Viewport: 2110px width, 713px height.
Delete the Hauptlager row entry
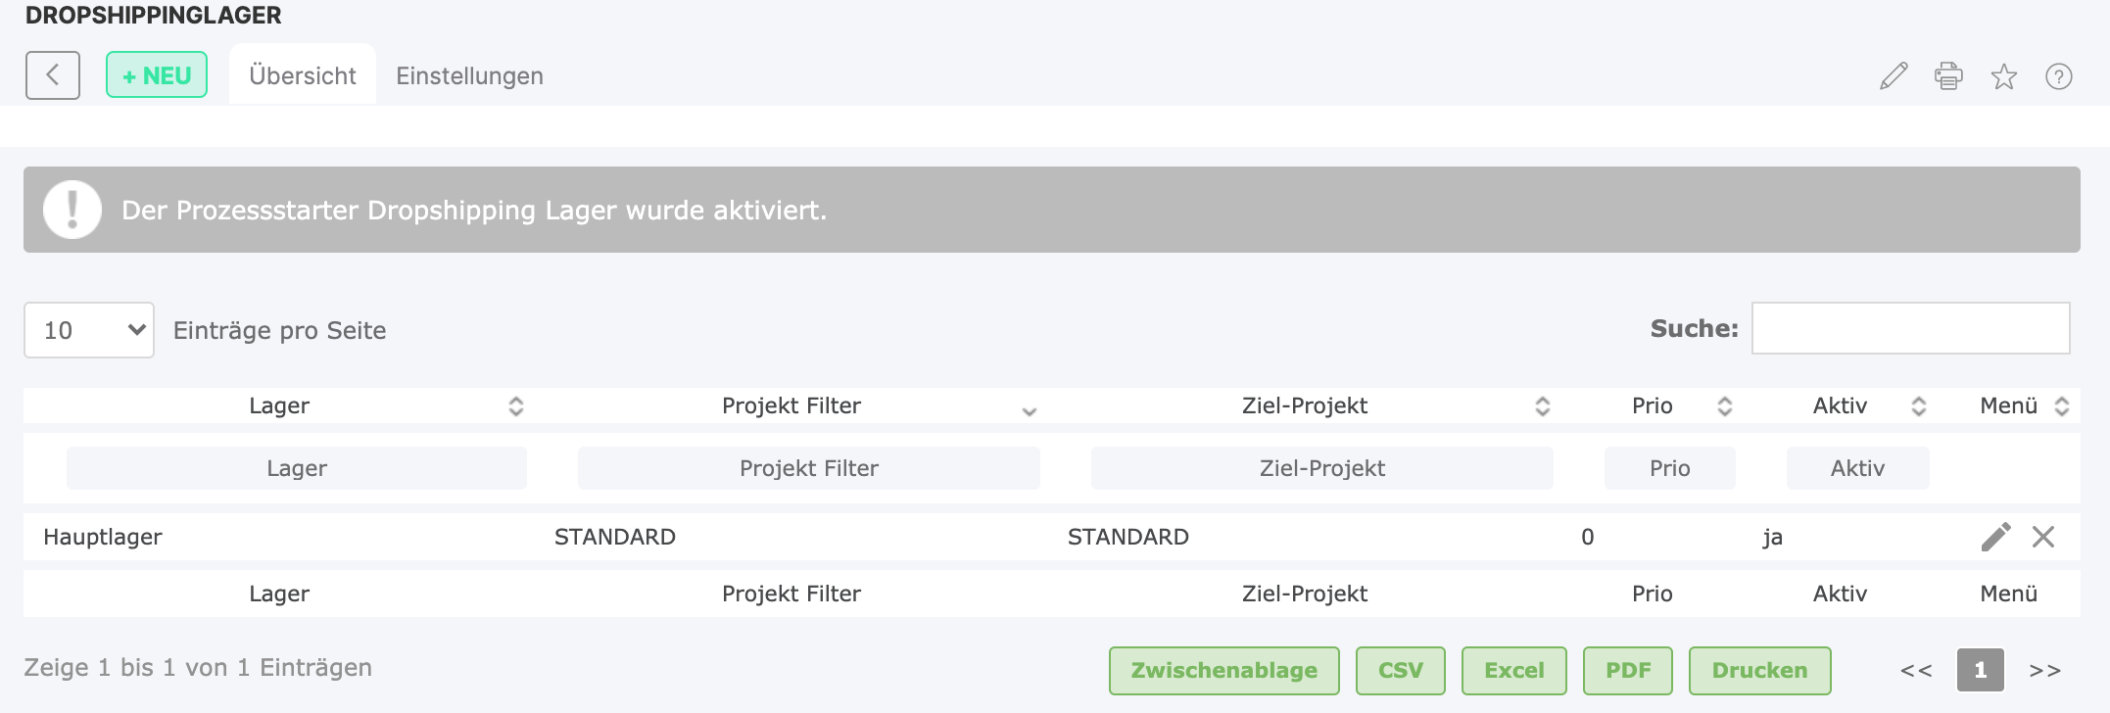click(x=2043, y=537)
